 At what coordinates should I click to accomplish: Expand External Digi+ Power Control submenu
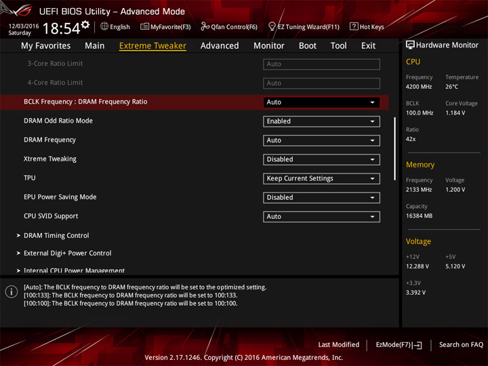coord(67,253)
